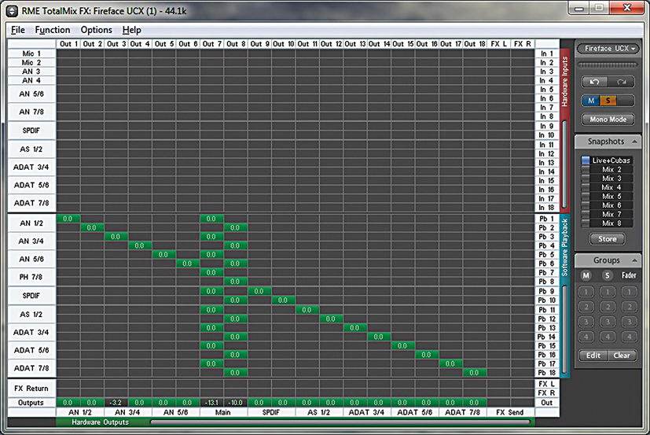Select Fader group 3
The width and height of the screenshot is (650, 435).
(x=630, y=322)
